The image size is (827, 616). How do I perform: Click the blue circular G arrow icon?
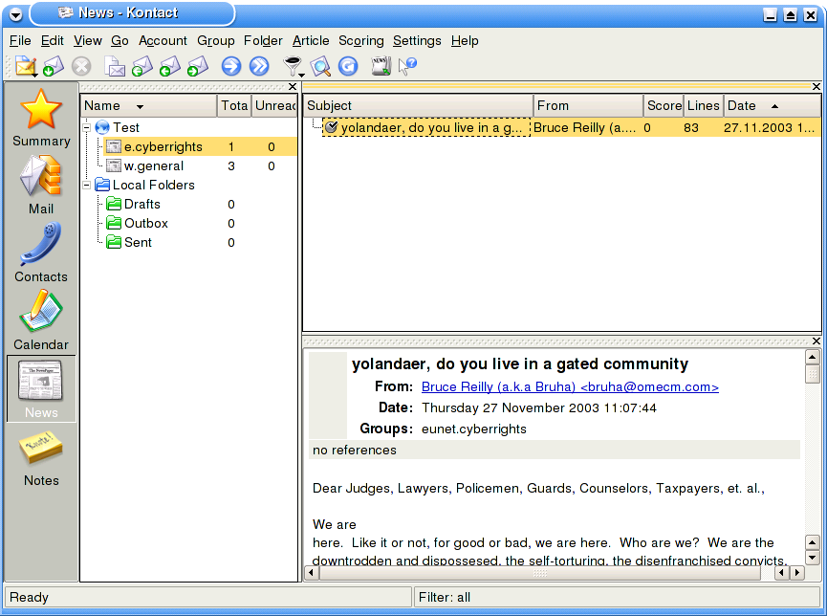click(348, 66)
